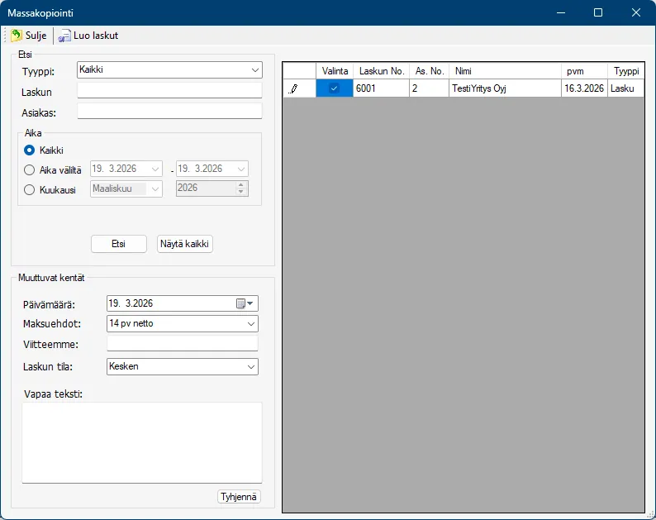Viewport: 656px width, 520px height.
Task: Click the pencil edit icon in row
Action: click(293, 88)
